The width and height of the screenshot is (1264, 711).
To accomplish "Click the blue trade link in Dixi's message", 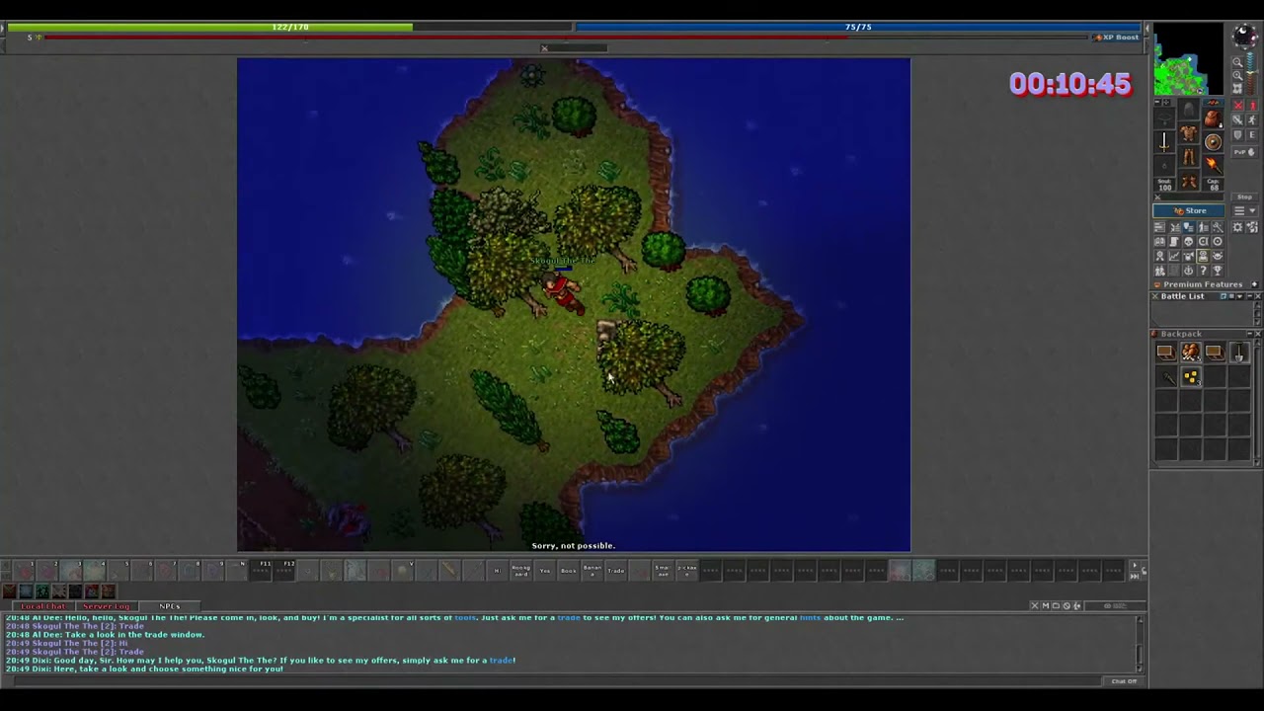I will (501, 660).
